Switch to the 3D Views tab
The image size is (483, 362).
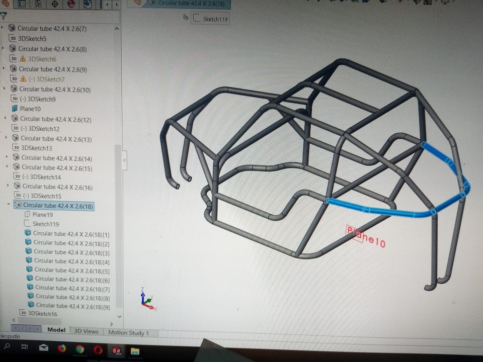click(86, 331)
